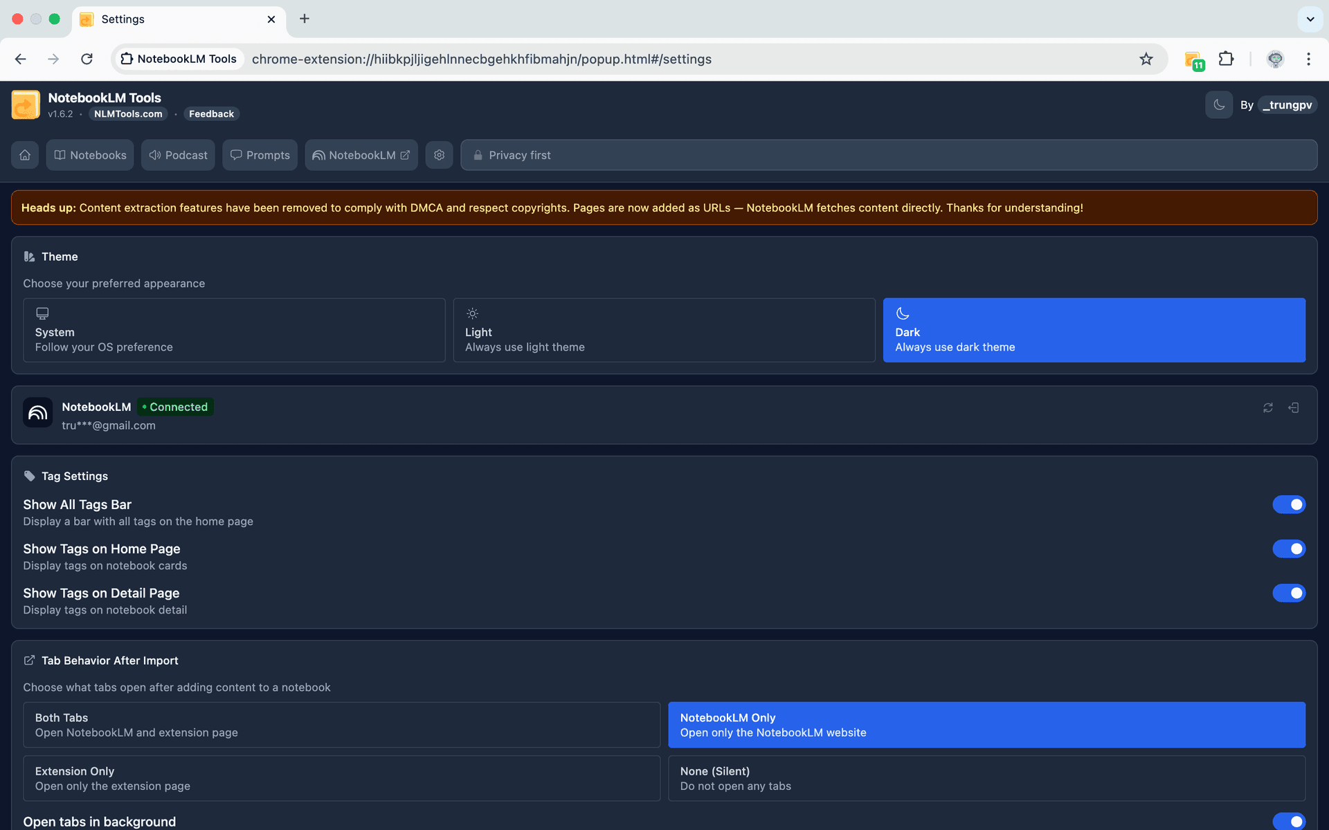Toggle Show Tags on Detail Page off

point(1288,593)
